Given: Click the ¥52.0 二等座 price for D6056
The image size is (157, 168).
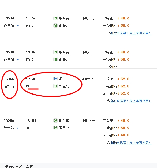Looking at the screenshot, I should point(123,79).
